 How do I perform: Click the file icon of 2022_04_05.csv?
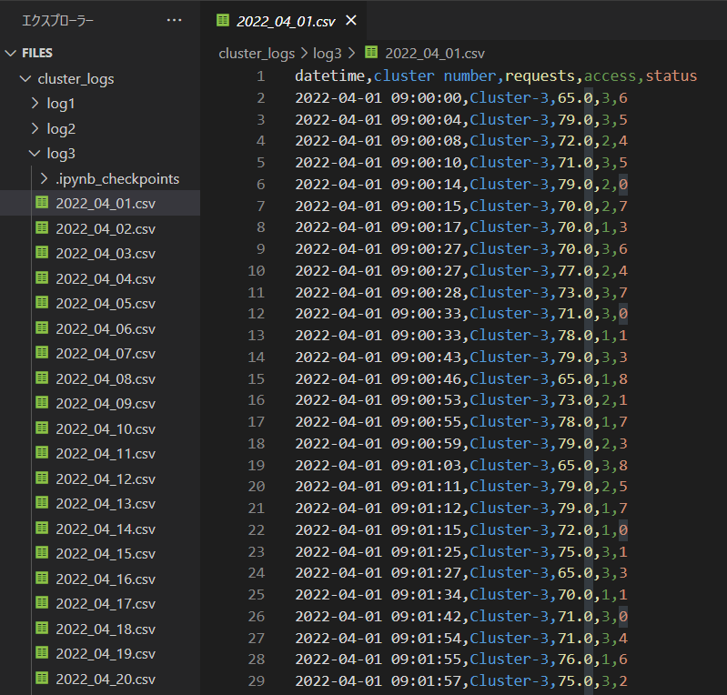click(x=42, y=302)
